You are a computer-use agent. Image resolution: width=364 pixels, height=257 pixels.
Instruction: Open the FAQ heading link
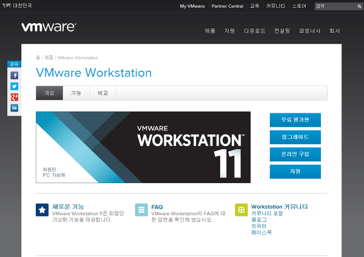coord(157,207)
